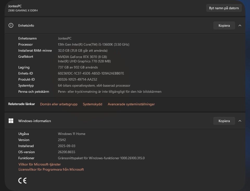The image size is (250, 191).
Task: Select the Enhets-ID value 602361DC-1C37-45DE-AB5D-1D9A2AEBB07E
Action: 91,73
